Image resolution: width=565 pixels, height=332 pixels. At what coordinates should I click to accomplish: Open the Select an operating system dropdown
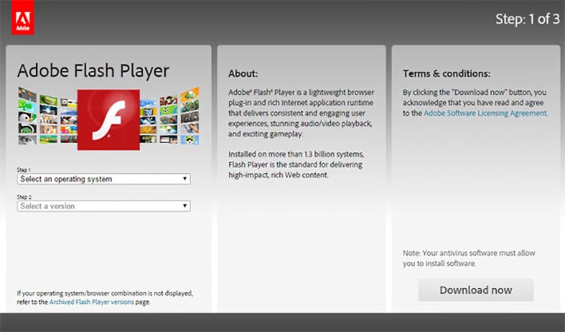click(x=104, y=179)
